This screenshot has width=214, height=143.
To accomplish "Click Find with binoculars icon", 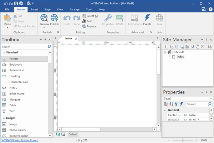I will tap(87, 21).
